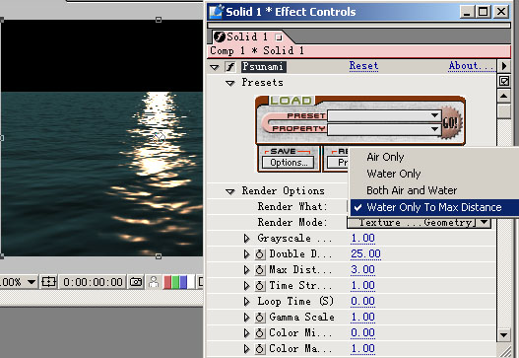Expand the Max Dist... property
Viewport: 519px width, 358px height.
246,270
